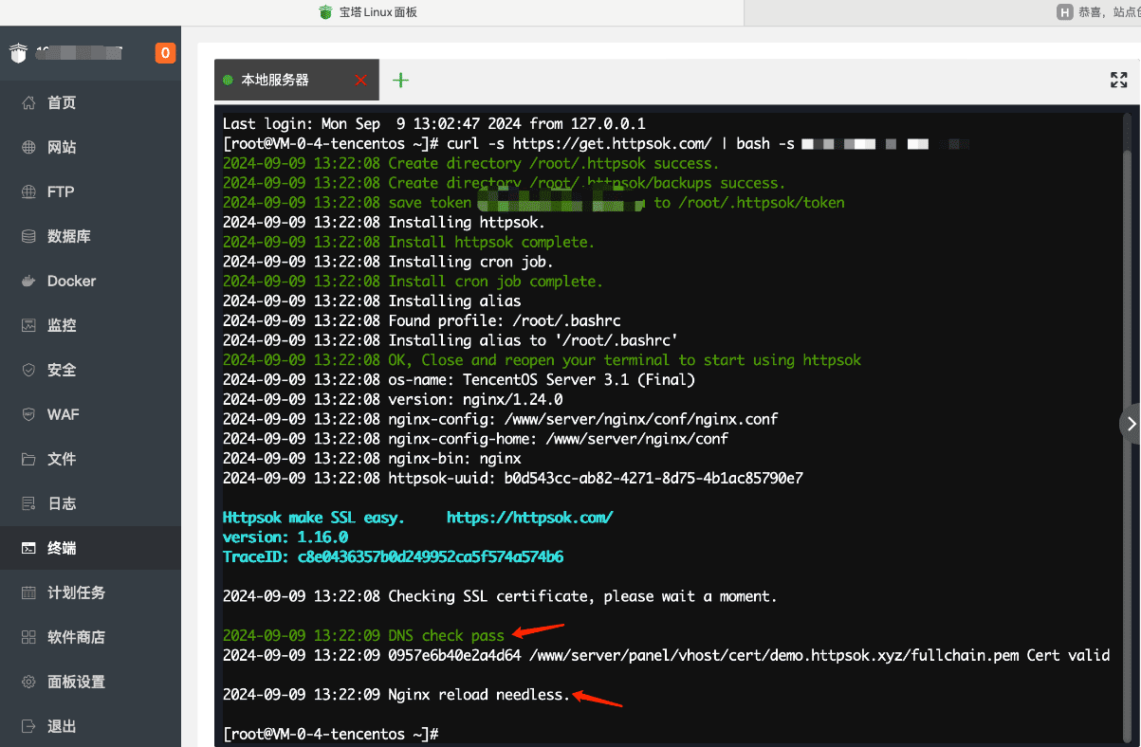Click the 'Checking SSL certificate' line

coord(500,597)
